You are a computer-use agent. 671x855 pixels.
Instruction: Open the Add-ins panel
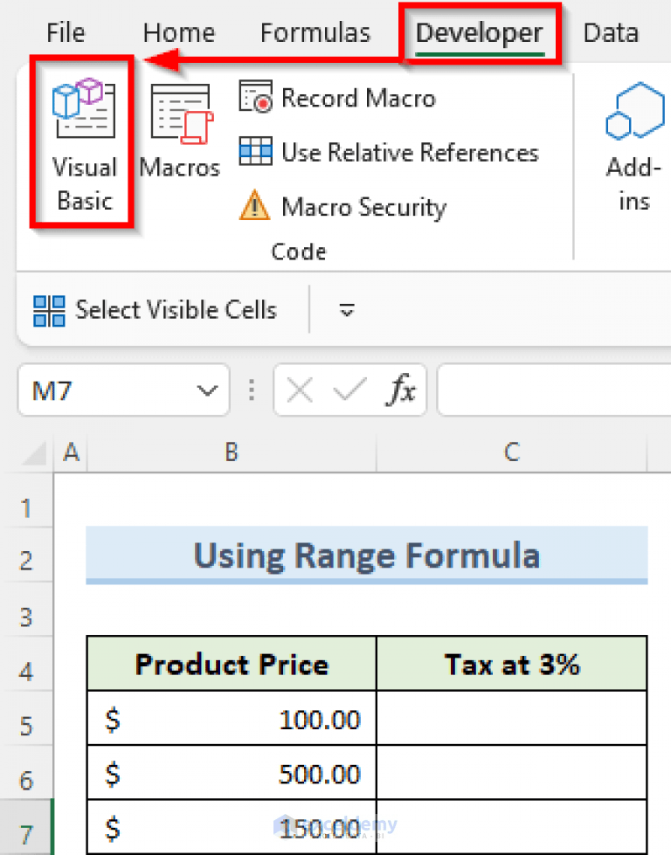point(633,148)
